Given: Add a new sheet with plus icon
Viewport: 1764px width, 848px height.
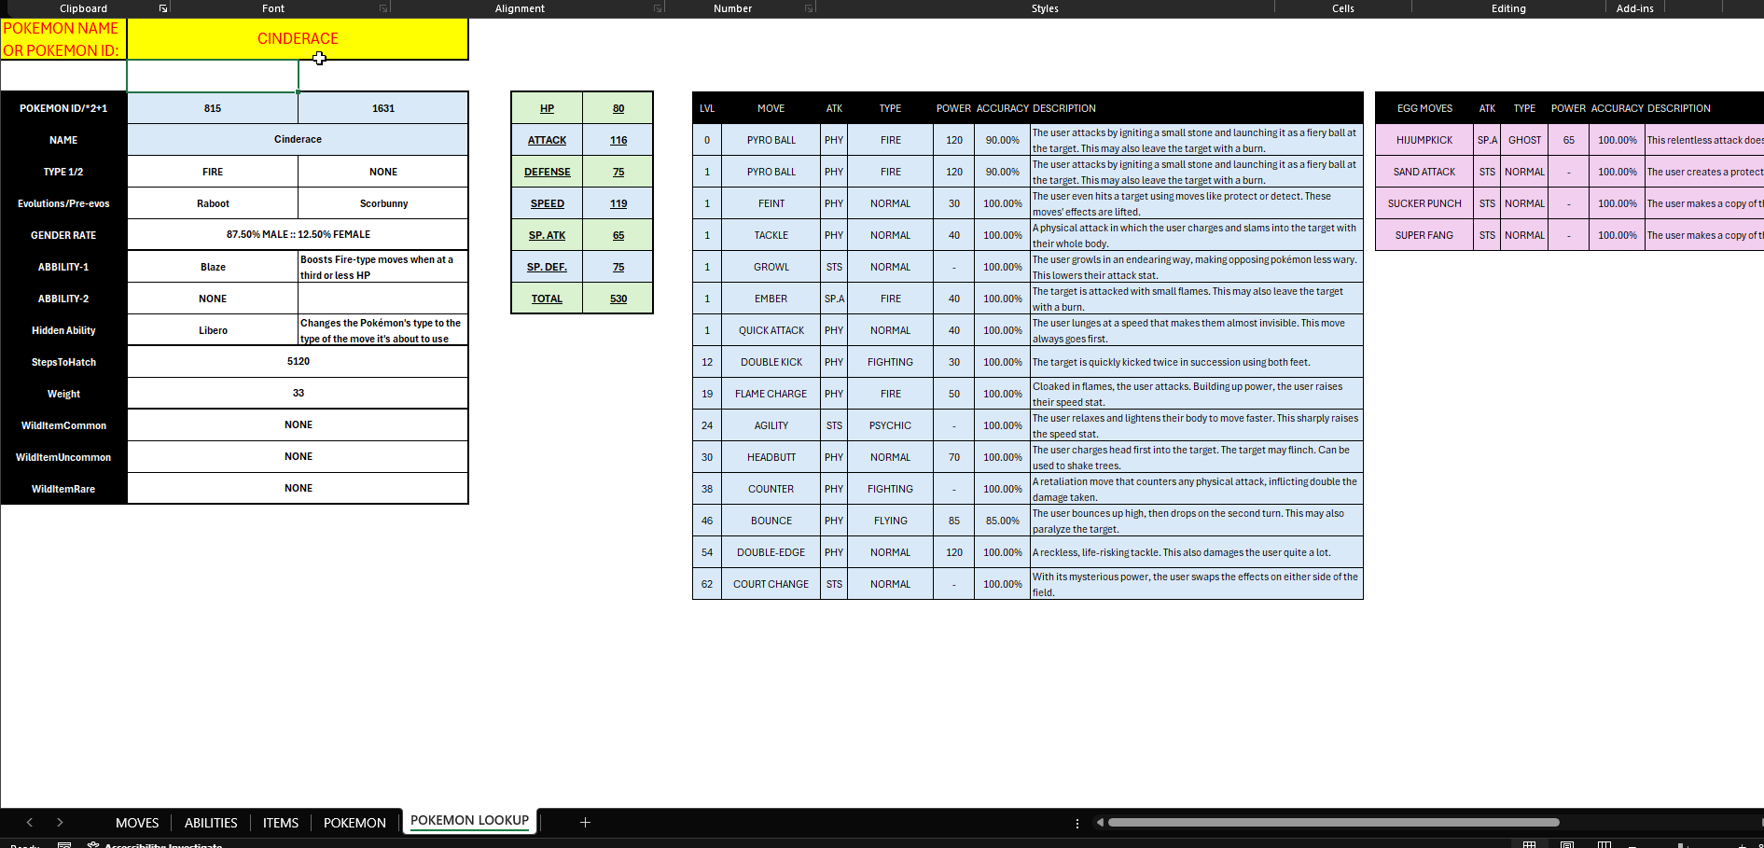Looking at the screenshot, I should (585, 822).
